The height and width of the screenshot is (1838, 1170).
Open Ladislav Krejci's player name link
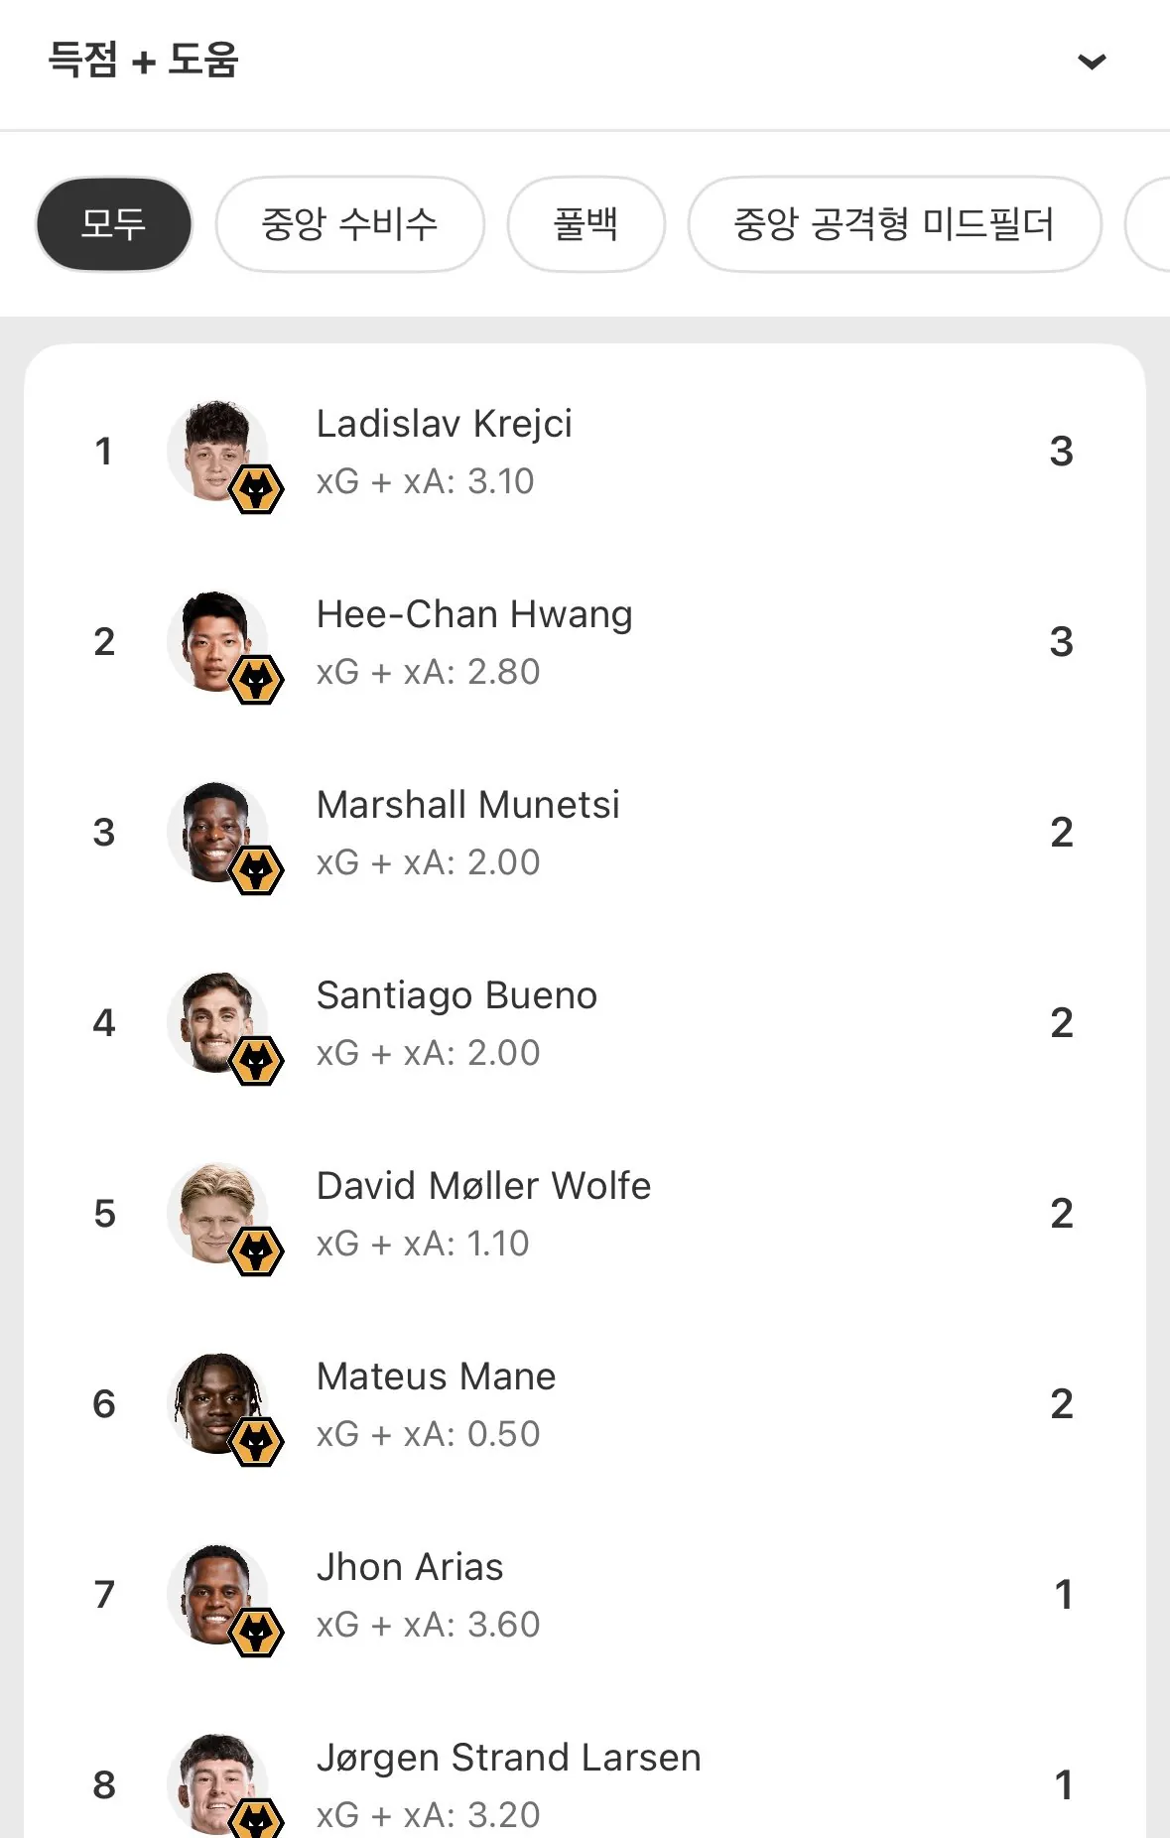[x=444, y=424]
